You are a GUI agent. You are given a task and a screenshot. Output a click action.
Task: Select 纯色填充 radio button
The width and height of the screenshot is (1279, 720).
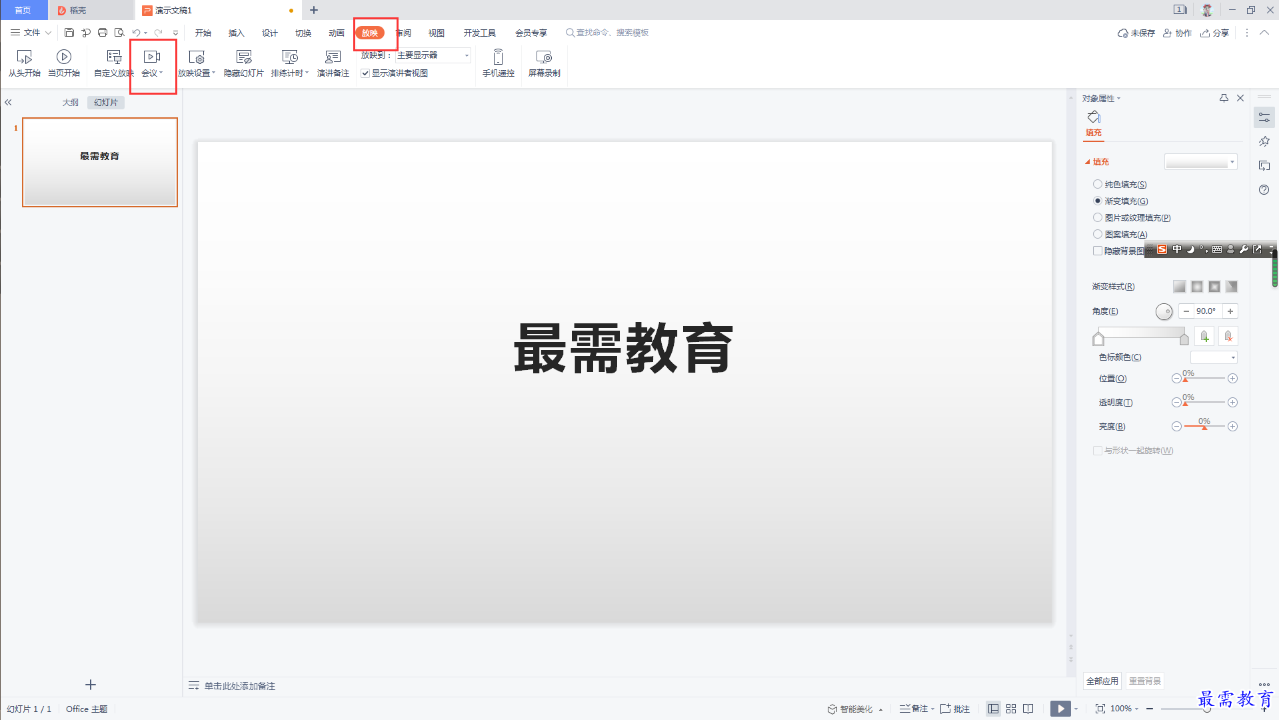coord(1098,184)
